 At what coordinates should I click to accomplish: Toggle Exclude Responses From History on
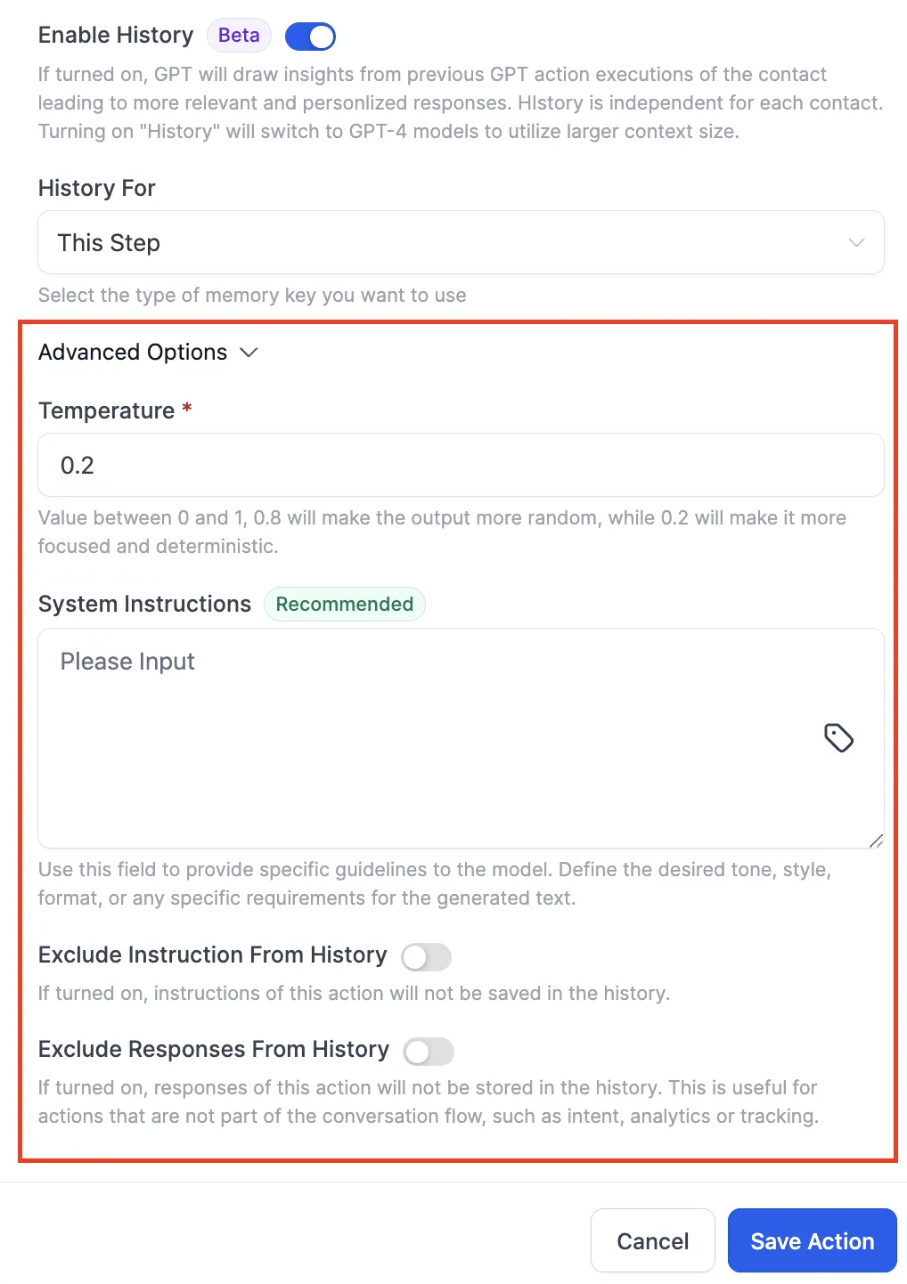(x=429, y=1052)
